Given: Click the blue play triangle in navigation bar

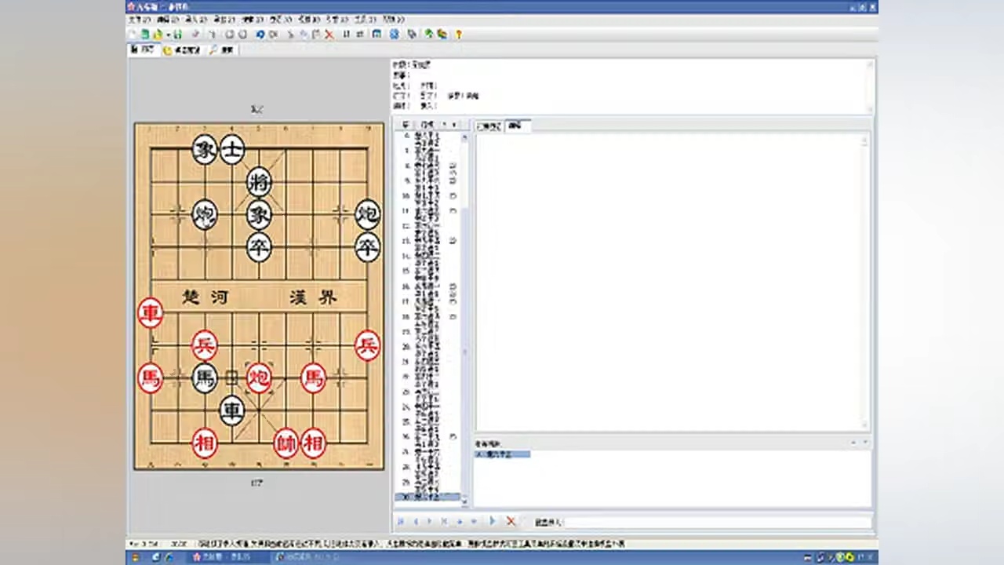Looking at the screenshot, I should click(493, 521).
